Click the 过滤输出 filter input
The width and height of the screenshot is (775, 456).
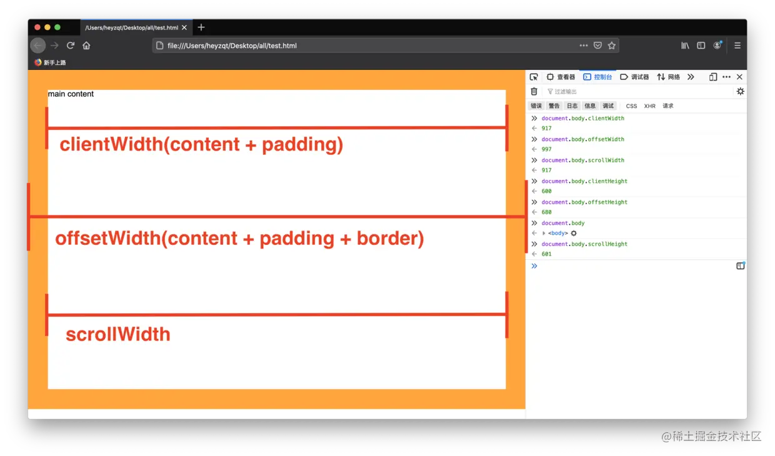point(637,91)
